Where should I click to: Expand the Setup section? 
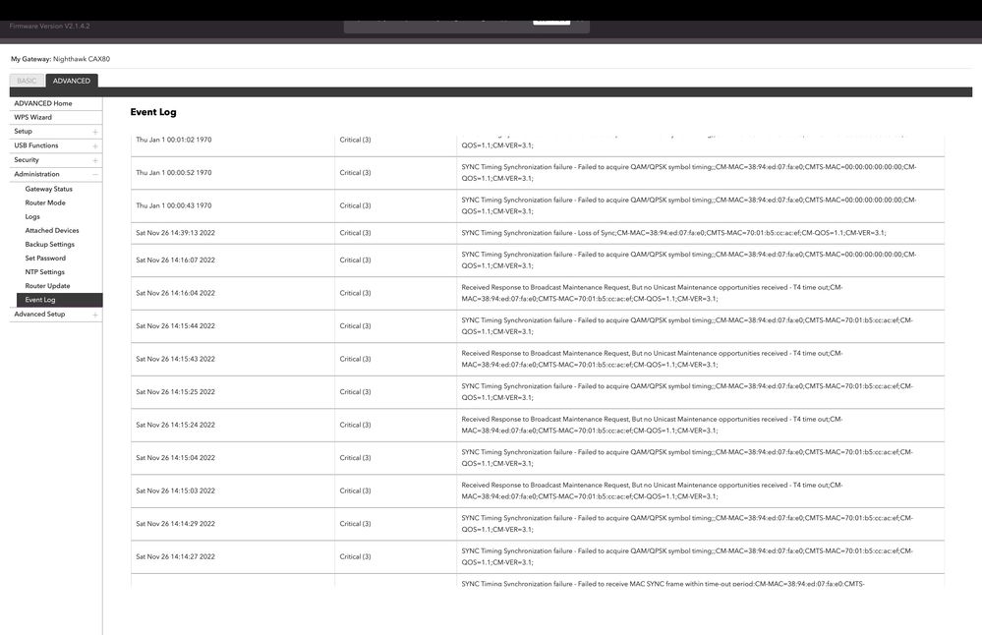95,132
